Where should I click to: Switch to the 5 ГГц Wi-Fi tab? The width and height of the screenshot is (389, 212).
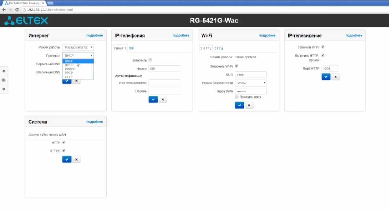[x=218, y=48]
